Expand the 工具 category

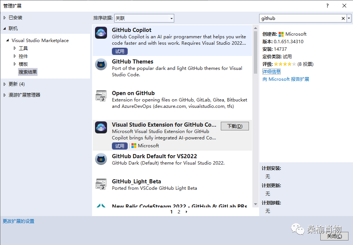[x=15, y=48]
